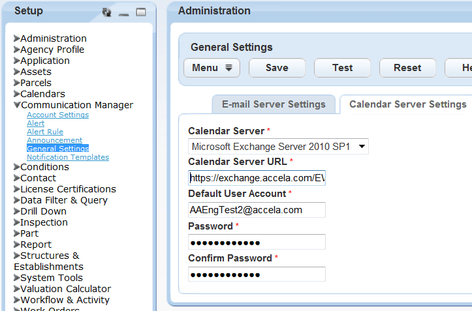
Task: Click the Test button
Action: coord(342,68)
